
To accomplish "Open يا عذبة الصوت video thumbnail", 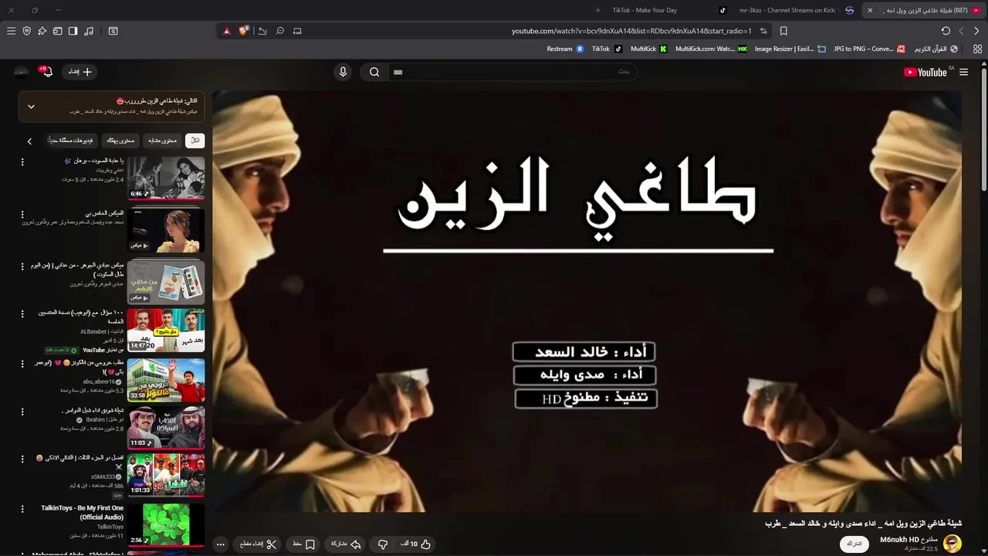I will pos(166,178).
